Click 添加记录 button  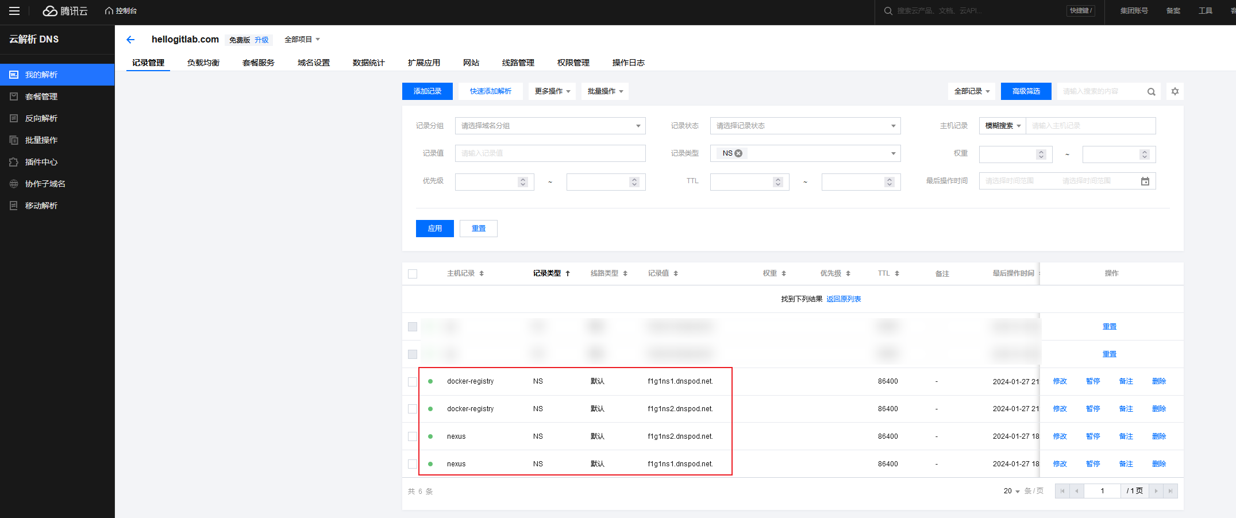click(x=428, y=91)
